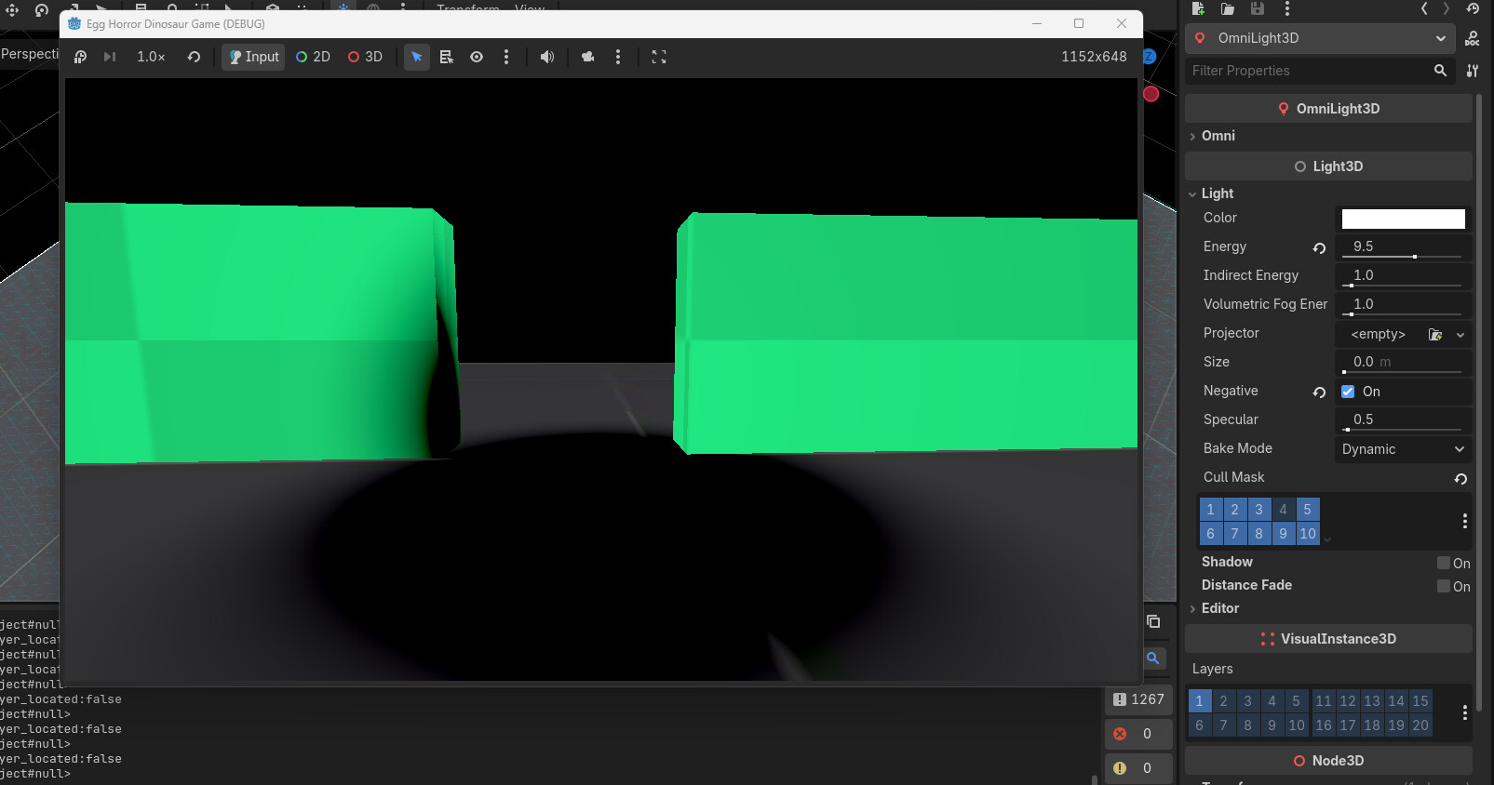The width and height of the screenshot is (1494, 785).
Task: Expand the Editor section
Action: coord(1219,608)
